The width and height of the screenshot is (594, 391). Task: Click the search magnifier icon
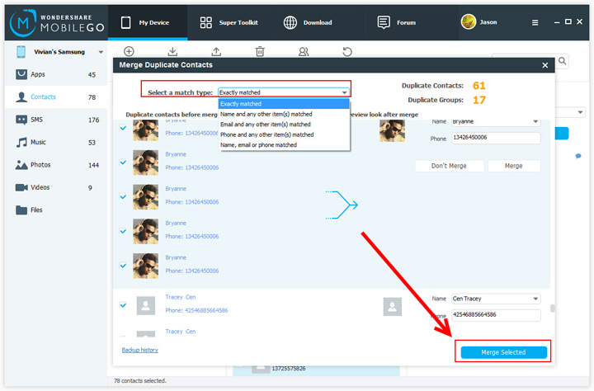(562, 61)
